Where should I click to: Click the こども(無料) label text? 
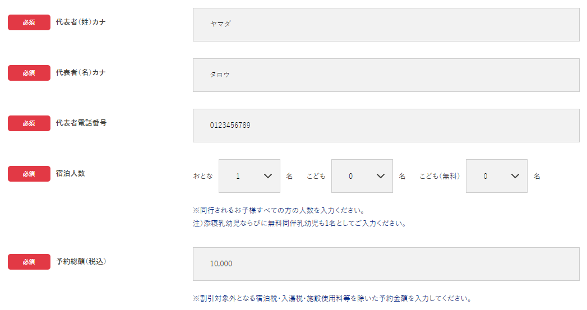coord(440,176)
